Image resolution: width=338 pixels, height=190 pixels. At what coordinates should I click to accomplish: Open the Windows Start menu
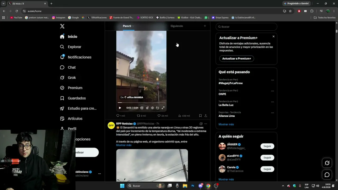122,186
